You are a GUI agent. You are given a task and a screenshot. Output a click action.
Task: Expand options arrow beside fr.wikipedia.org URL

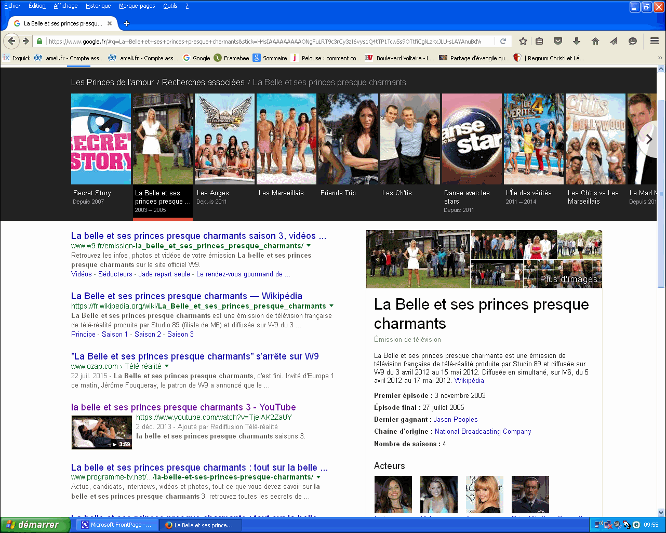331,306
